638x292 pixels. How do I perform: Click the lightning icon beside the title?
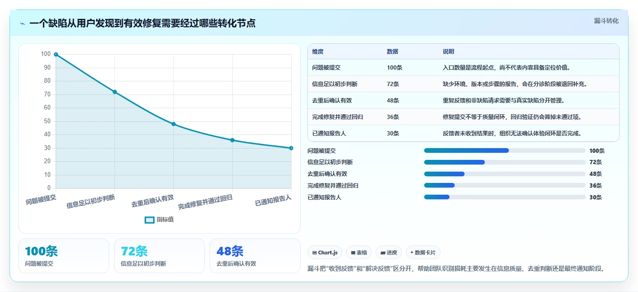[22, 24]
